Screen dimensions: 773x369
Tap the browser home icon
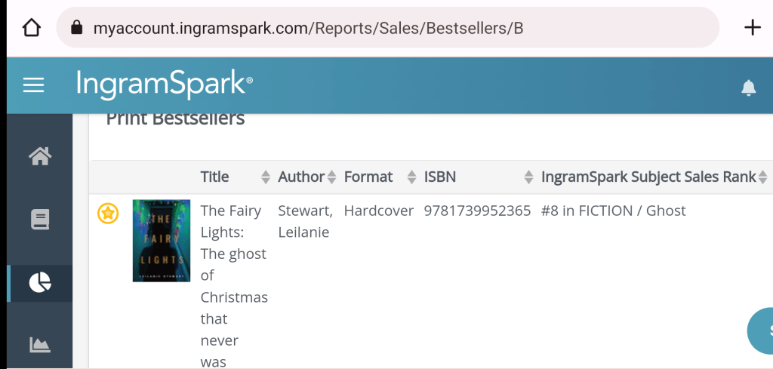[x=31, y=28]
